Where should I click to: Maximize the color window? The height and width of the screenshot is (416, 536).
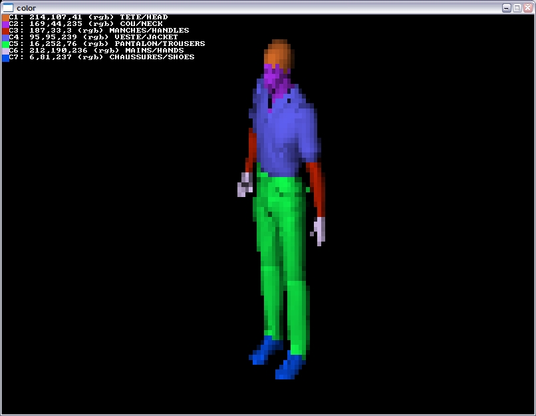tap(517, 7)
